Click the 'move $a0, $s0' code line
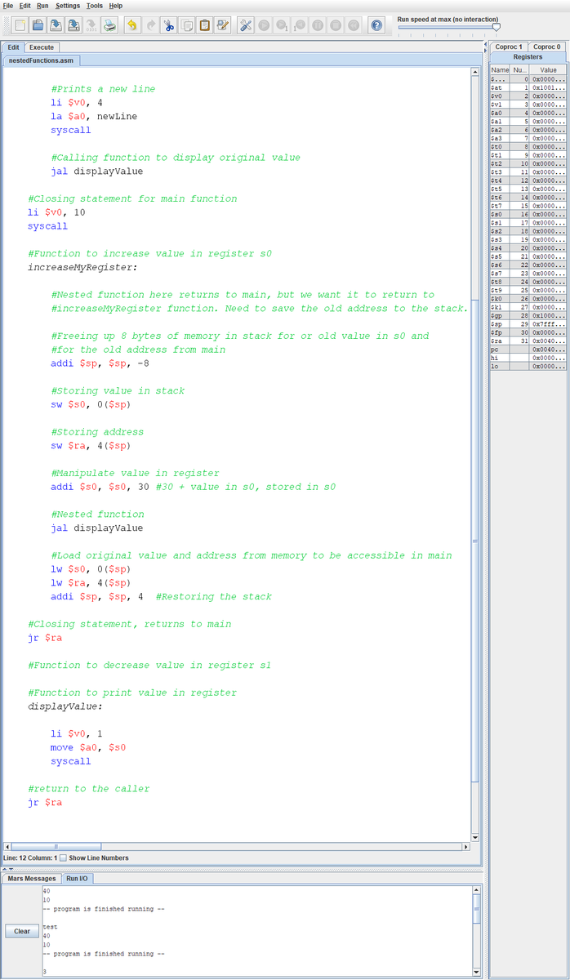The width and height of the screenshot is (570, 980). point(88,747)
